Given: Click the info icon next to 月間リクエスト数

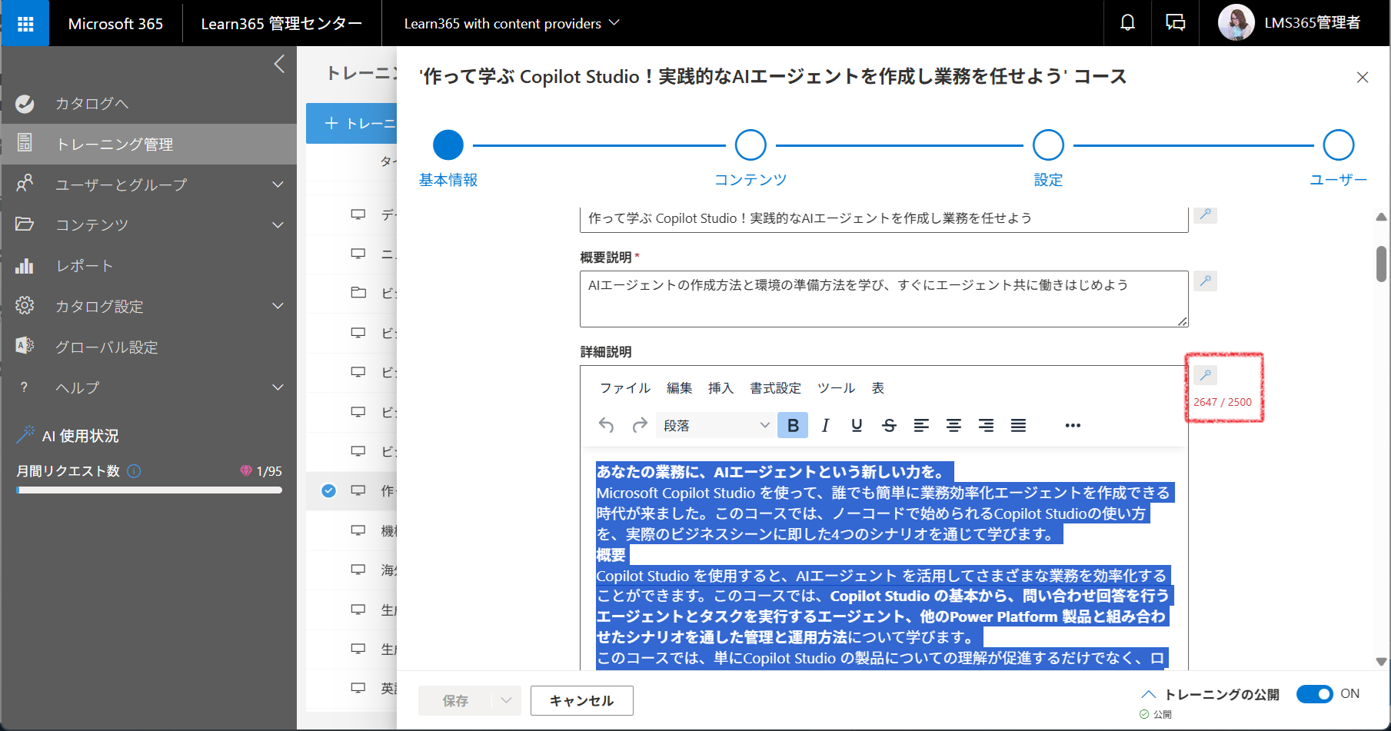Looking at the screenshot, I should 134,471.
